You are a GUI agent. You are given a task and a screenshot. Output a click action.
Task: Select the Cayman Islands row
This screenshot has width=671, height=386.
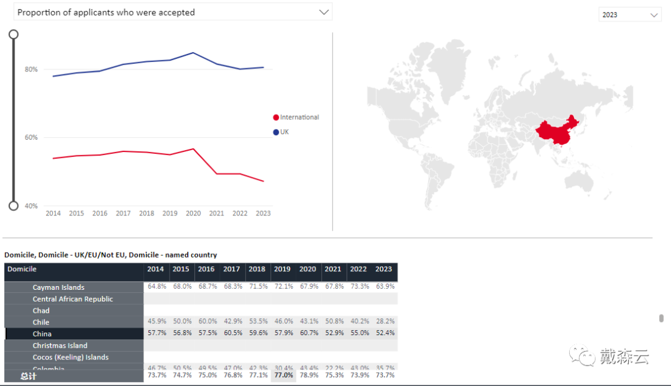[x=74, y=287]
